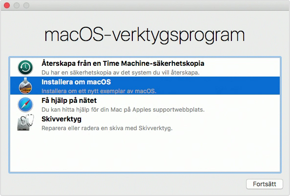Select the 'Skivverktyg' title
290x196 pixels.
click(x=62, y=119)
